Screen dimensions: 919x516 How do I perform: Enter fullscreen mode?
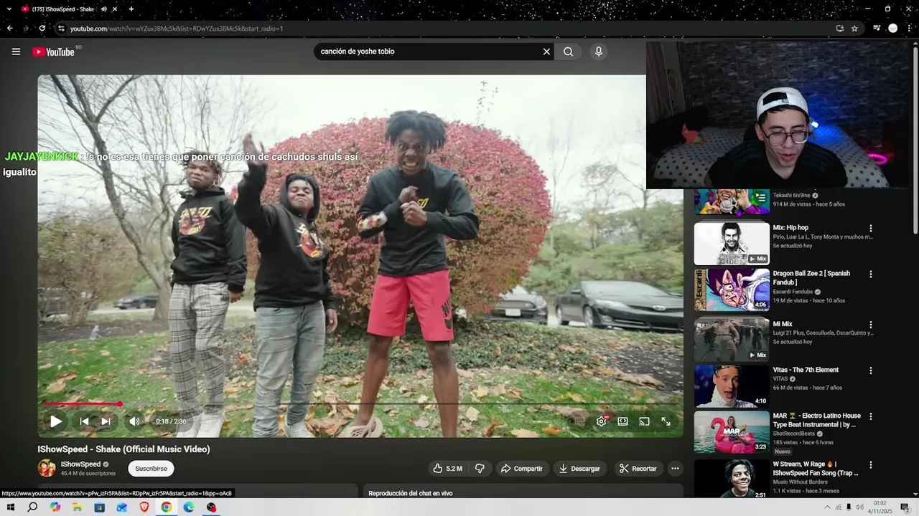pos(666,421)
